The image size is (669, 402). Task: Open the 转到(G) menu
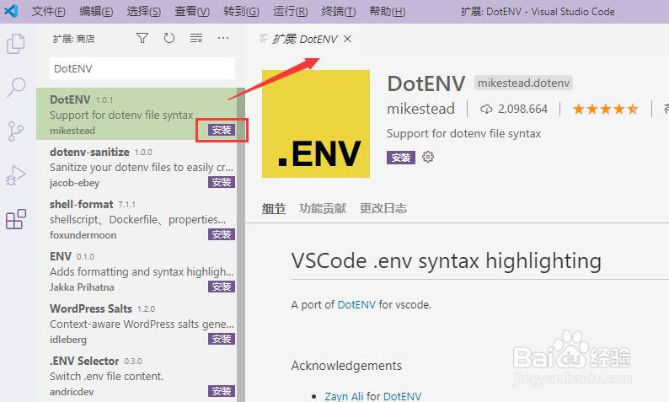tap(241, 11)
